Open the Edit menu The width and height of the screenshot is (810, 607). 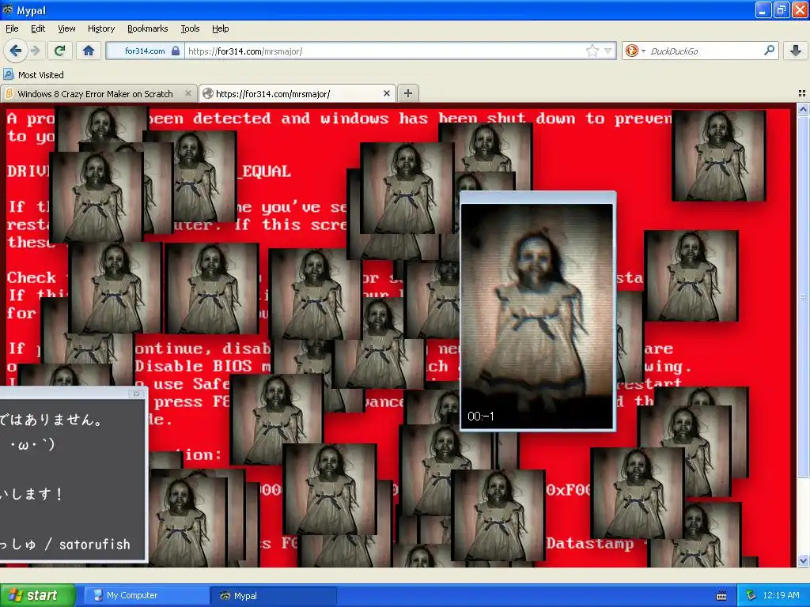[38, 28]
